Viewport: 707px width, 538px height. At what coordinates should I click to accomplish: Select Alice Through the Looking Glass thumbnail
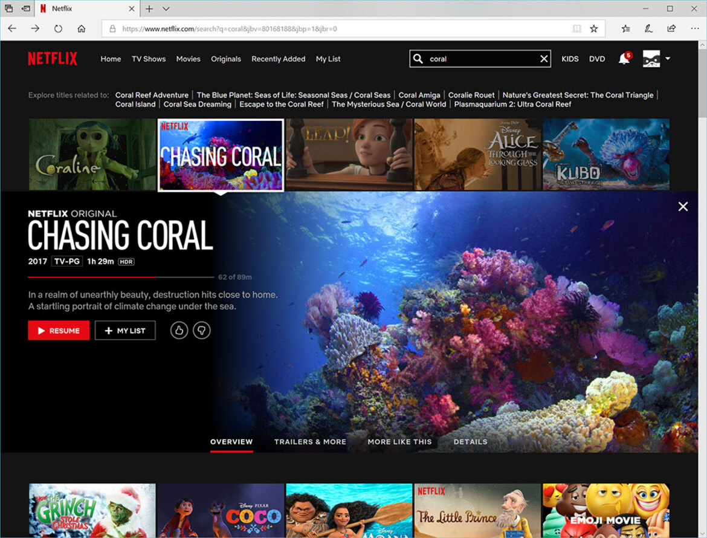(x=477, y=155)
